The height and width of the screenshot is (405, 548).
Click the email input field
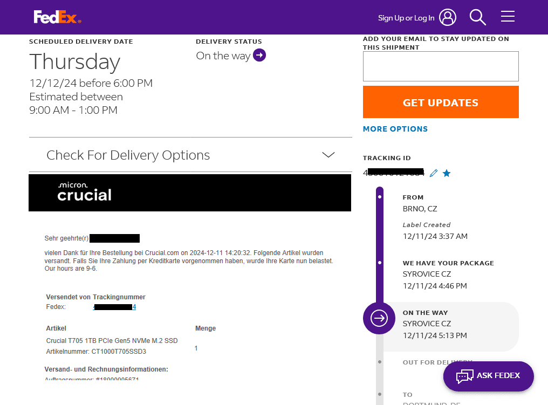click(x=441, y=66)
